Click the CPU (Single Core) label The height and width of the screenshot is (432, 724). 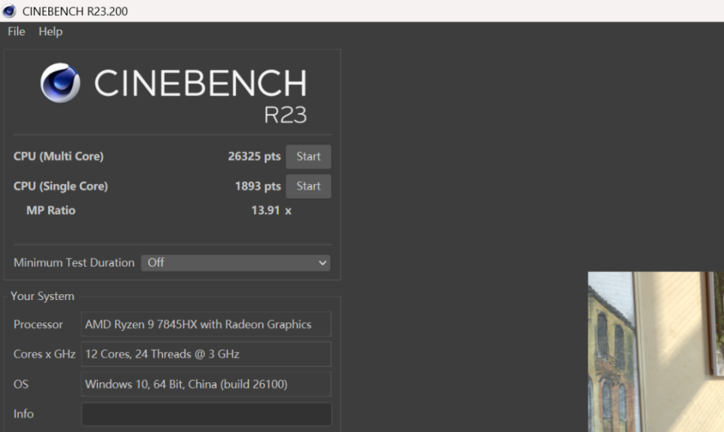(60, 186)
